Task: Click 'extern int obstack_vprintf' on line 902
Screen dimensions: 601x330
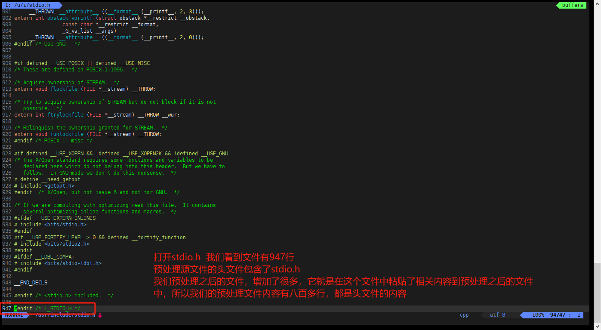Action: 112,18
